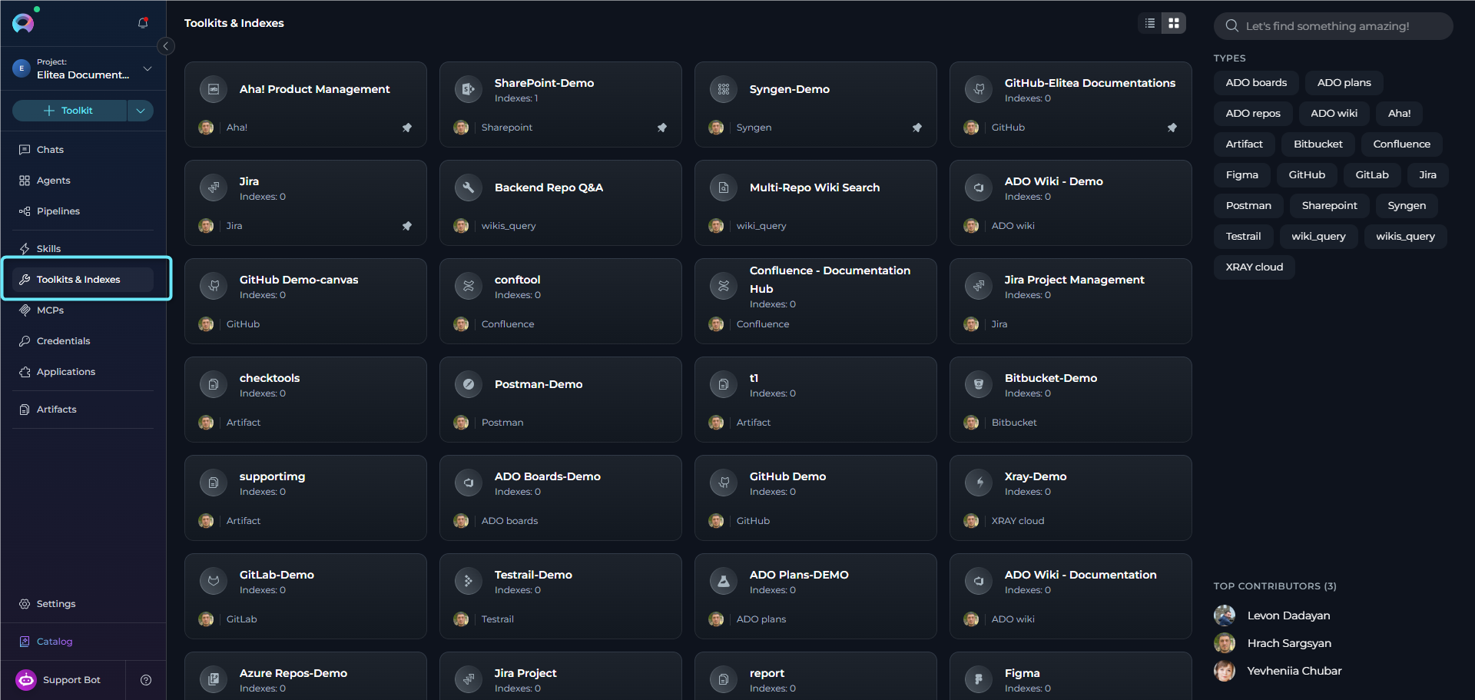Click the ADO Boards-Demo icon

click(x=469, y=483)
